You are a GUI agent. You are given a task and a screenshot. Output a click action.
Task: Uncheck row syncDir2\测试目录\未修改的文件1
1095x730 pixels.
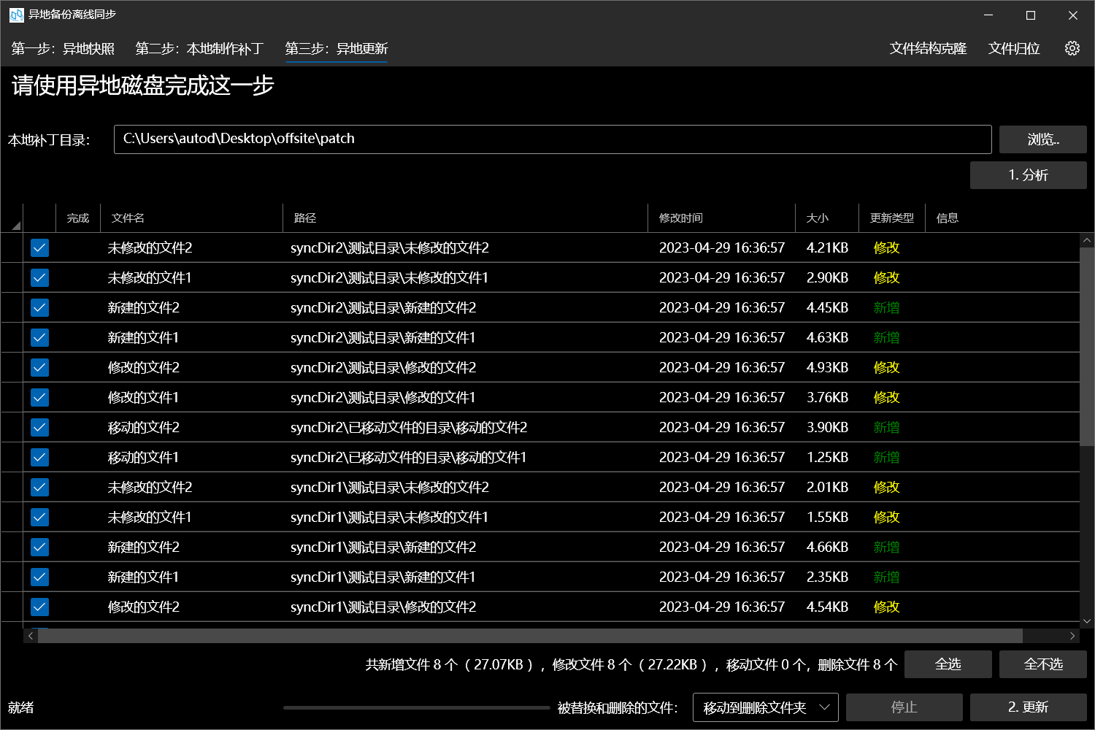click(40, 278)
